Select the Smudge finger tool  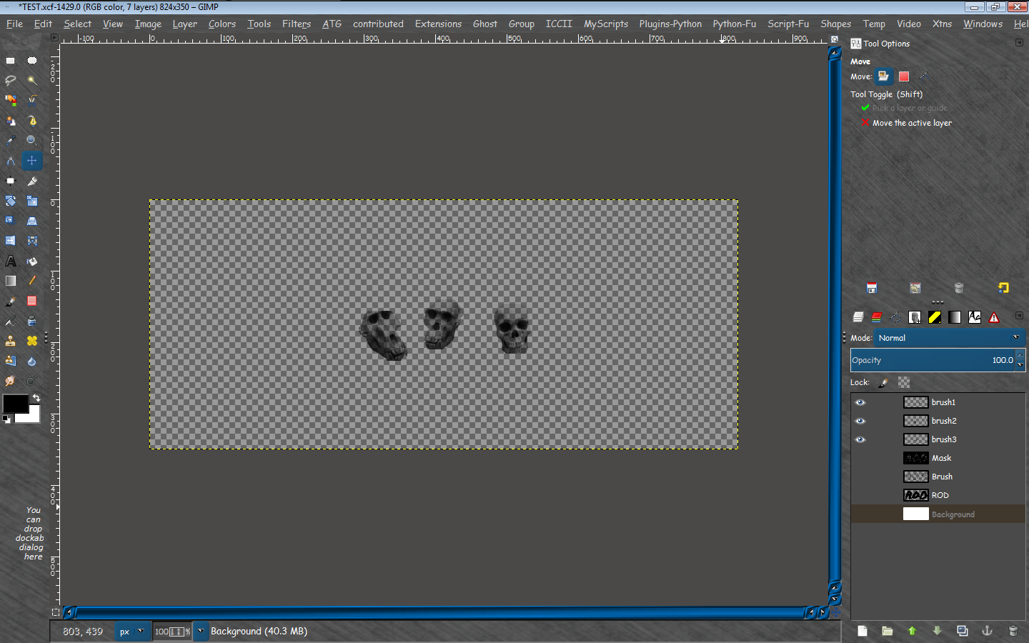(x=11, y=381)
